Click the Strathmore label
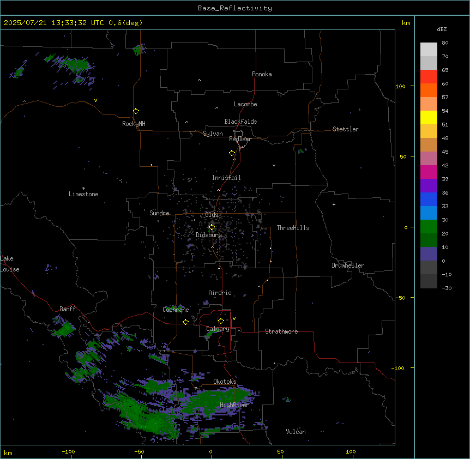The height and width of the screenshot is (459, 470). [281, 331]
